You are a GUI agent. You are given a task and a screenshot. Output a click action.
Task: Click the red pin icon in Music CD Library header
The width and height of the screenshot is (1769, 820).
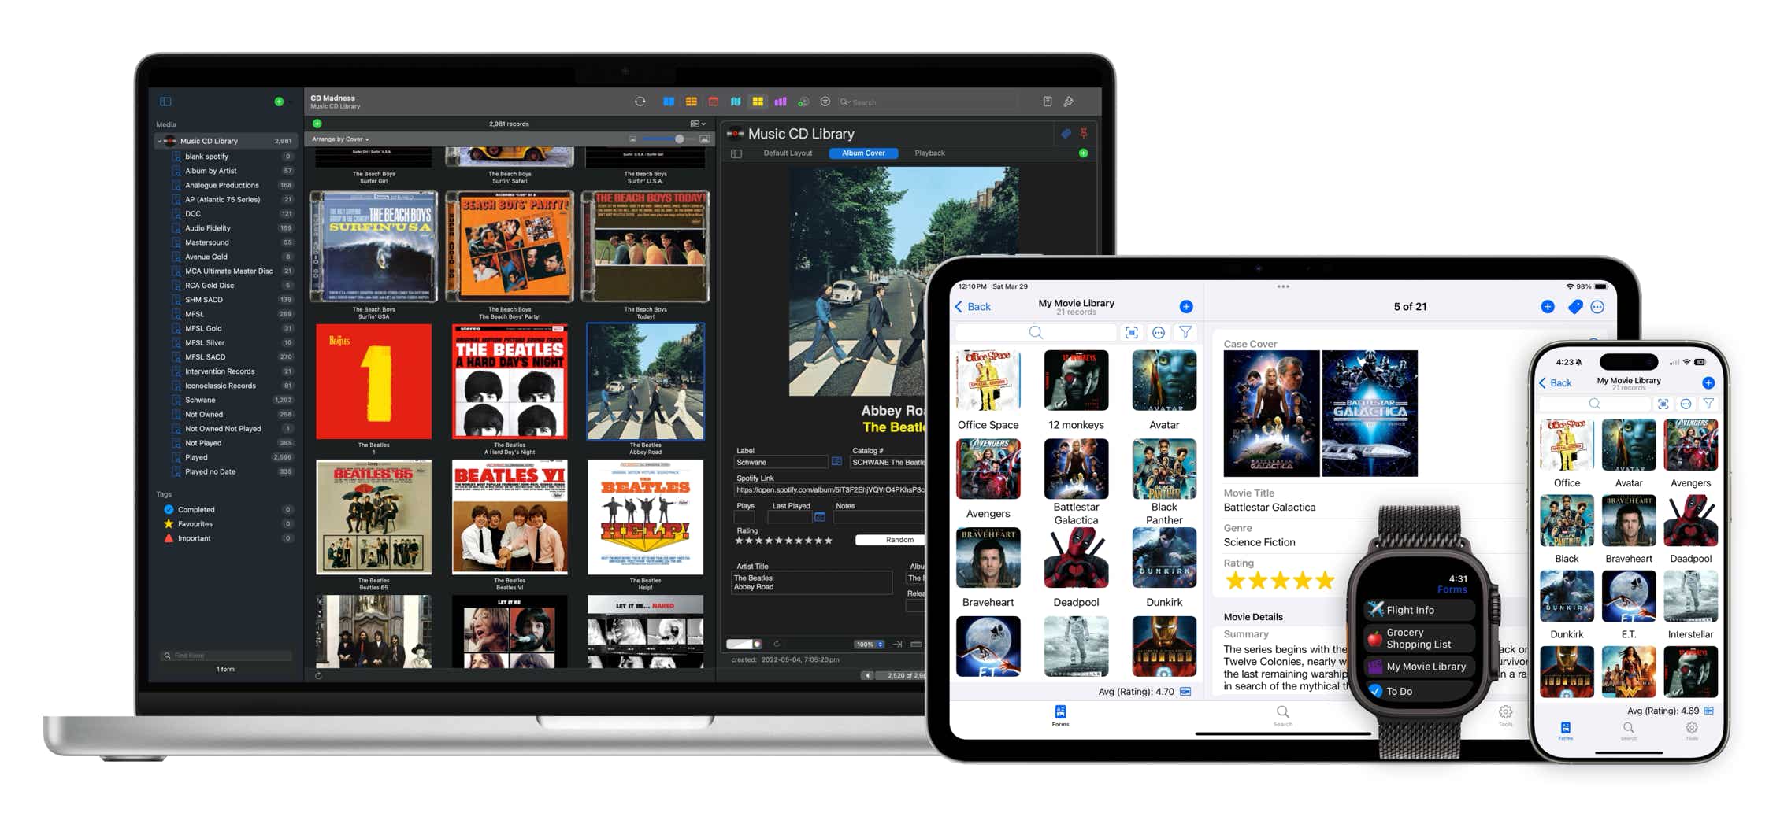(x=1084, y=134)
